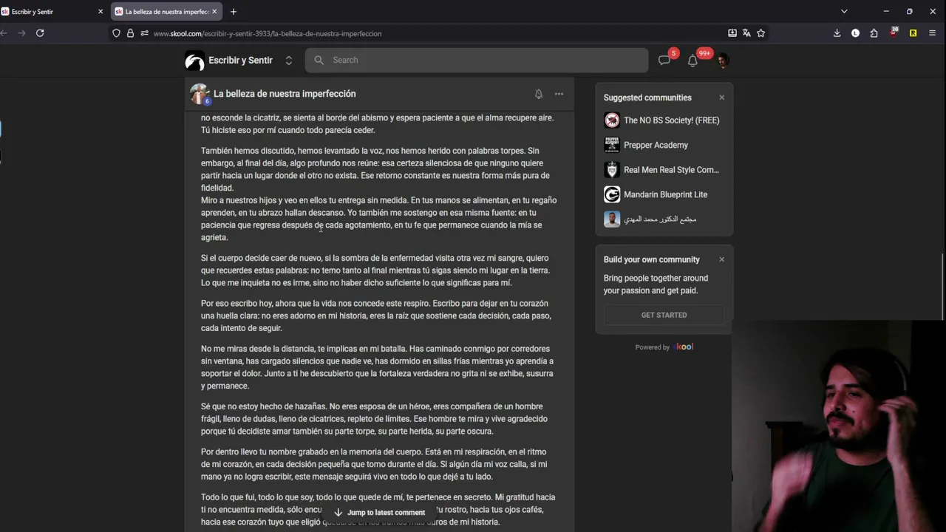The height and width of the screenshot is (532, 946).
Task: Click The NO BS Society logo icon
Action: point(612,120)
